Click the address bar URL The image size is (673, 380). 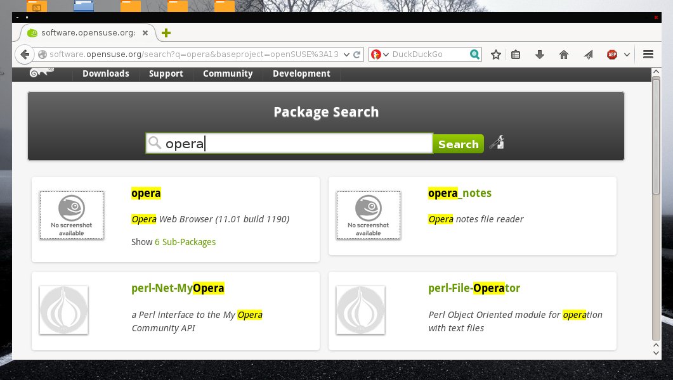[194, 54]
